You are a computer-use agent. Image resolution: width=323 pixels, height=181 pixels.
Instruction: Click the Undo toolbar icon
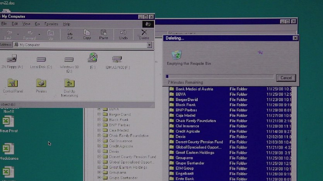tap(123, 34)
